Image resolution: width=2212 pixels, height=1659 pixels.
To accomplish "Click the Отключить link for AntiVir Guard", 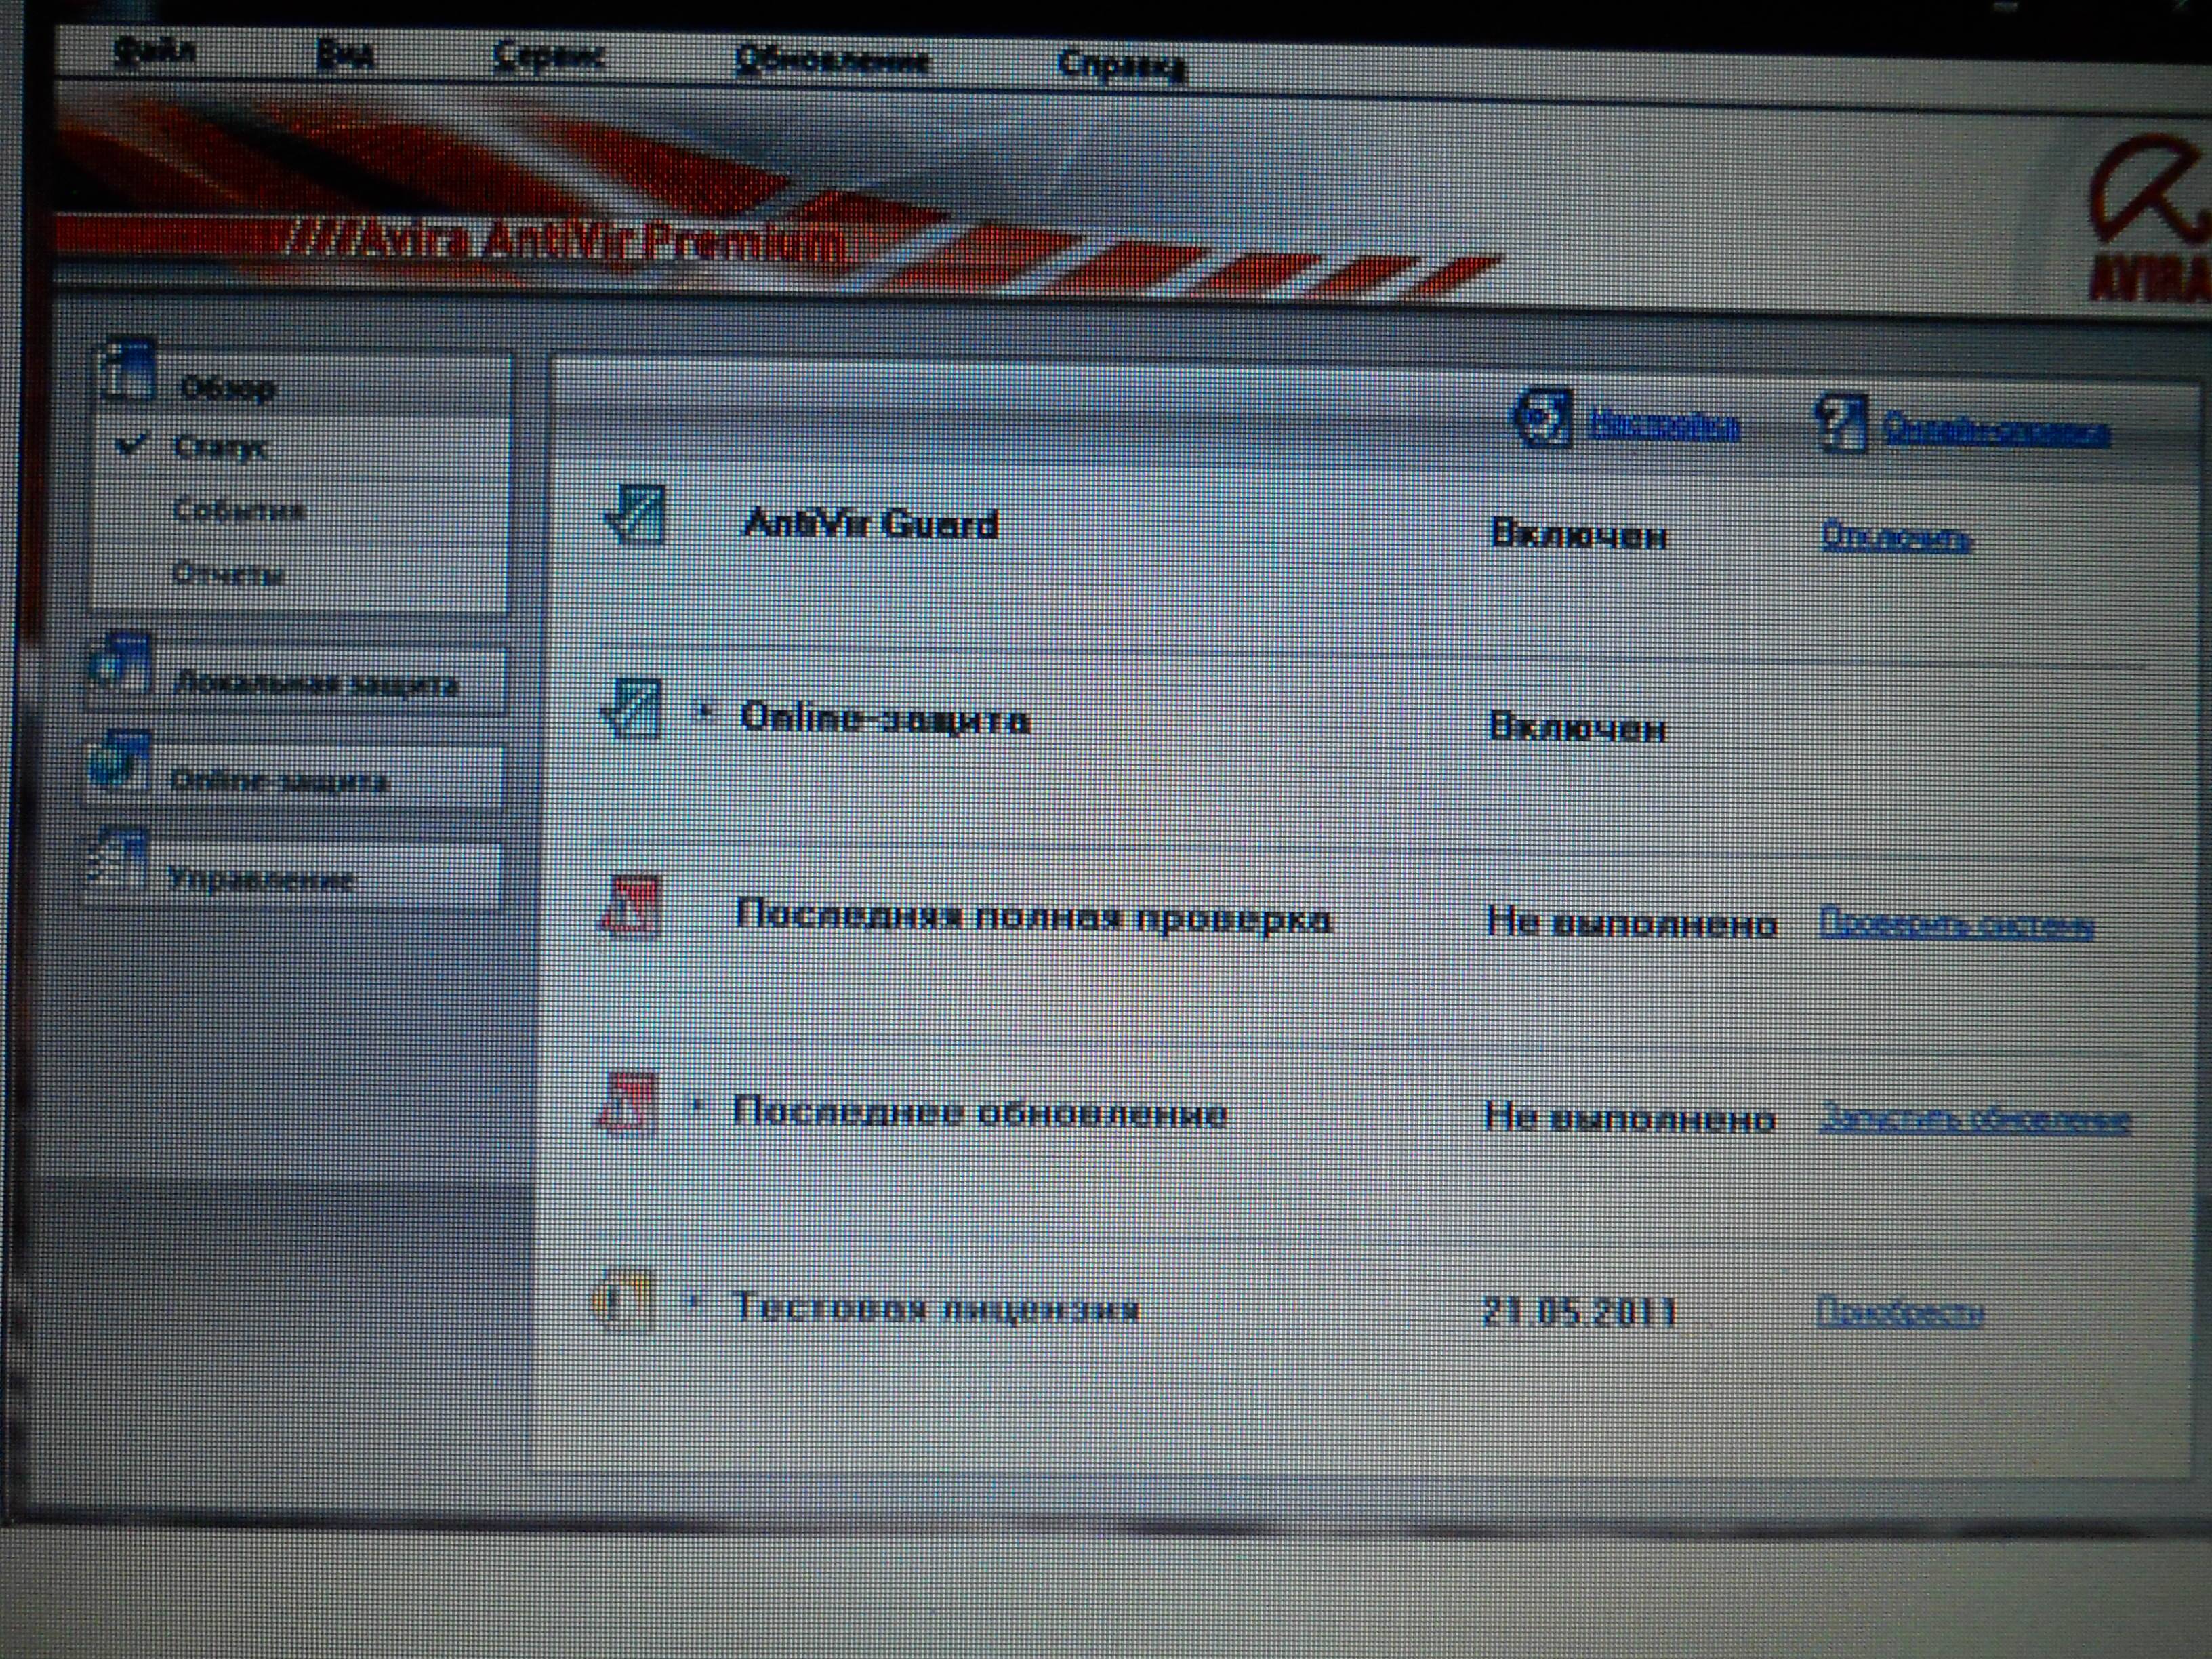I will [1896, 539].
